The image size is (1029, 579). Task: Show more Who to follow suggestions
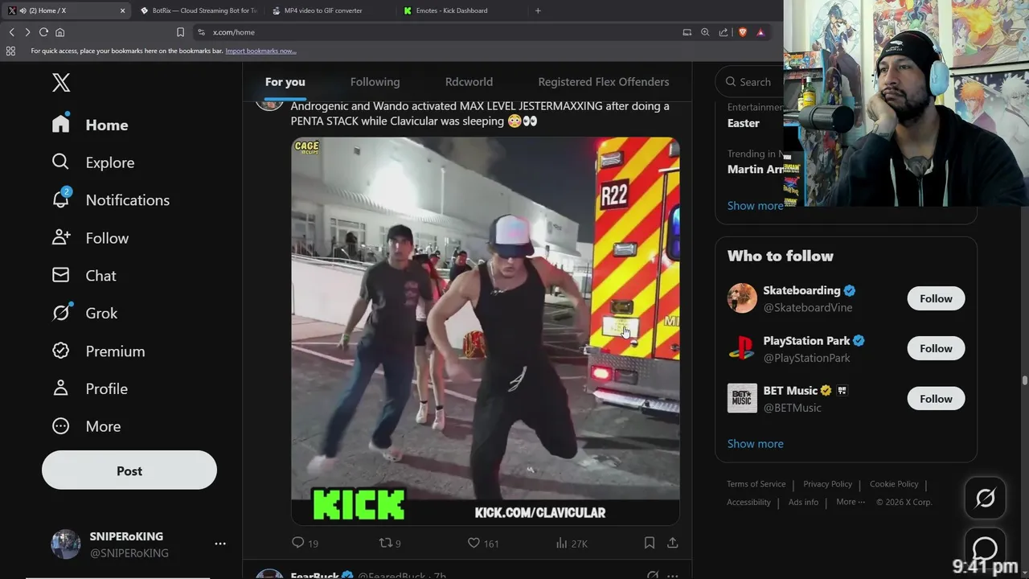755,444
